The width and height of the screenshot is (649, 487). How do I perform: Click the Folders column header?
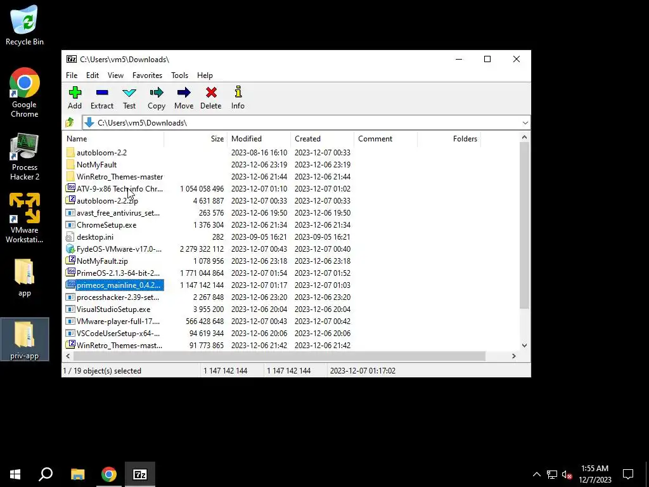(449, 139)
